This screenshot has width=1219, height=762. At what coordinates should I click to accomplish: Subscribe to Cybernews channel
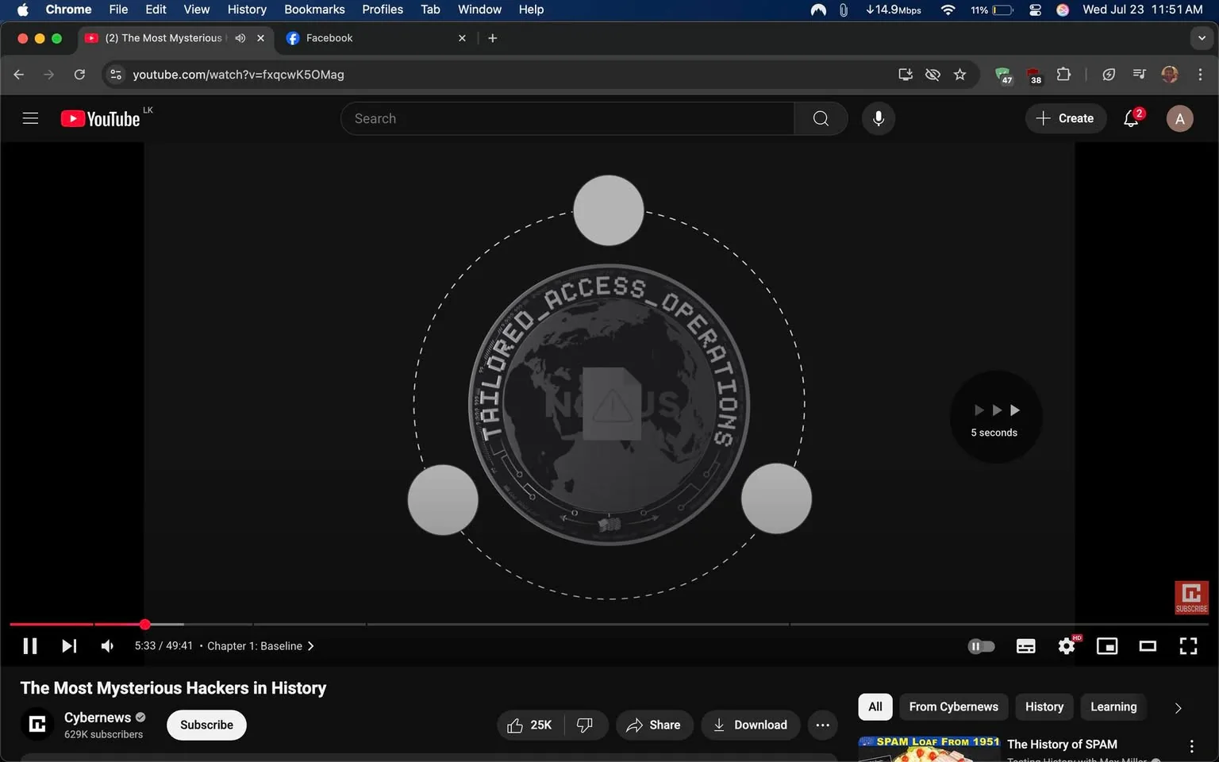[206, 725]
